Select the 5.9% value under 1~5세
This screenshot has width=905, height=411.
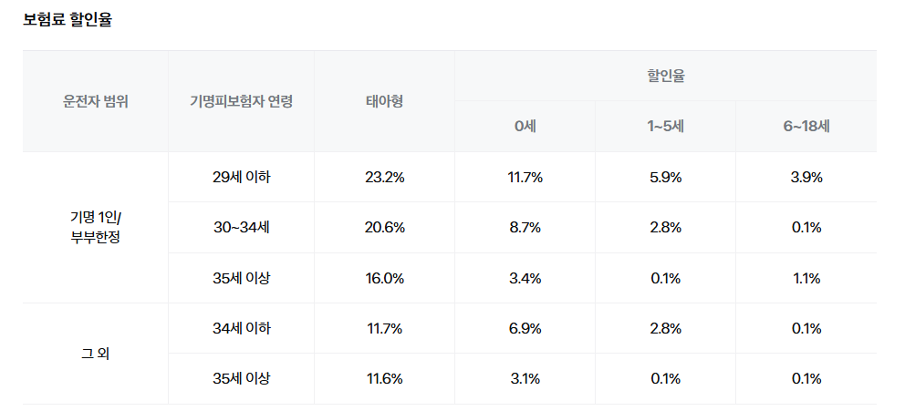[665, 178]
